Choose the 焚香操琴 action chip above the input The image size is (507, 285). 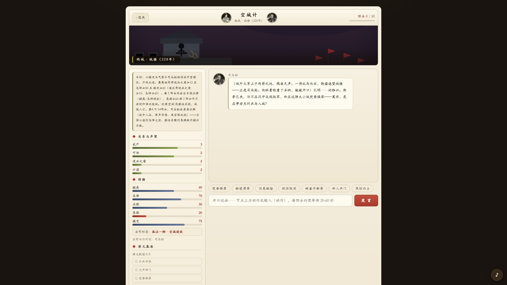click(219, 188)
